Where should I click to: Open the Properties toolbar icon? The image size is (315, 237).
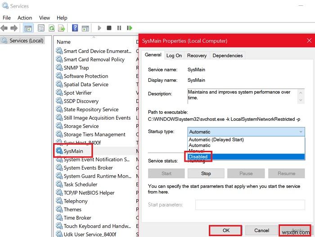[41, 28]
